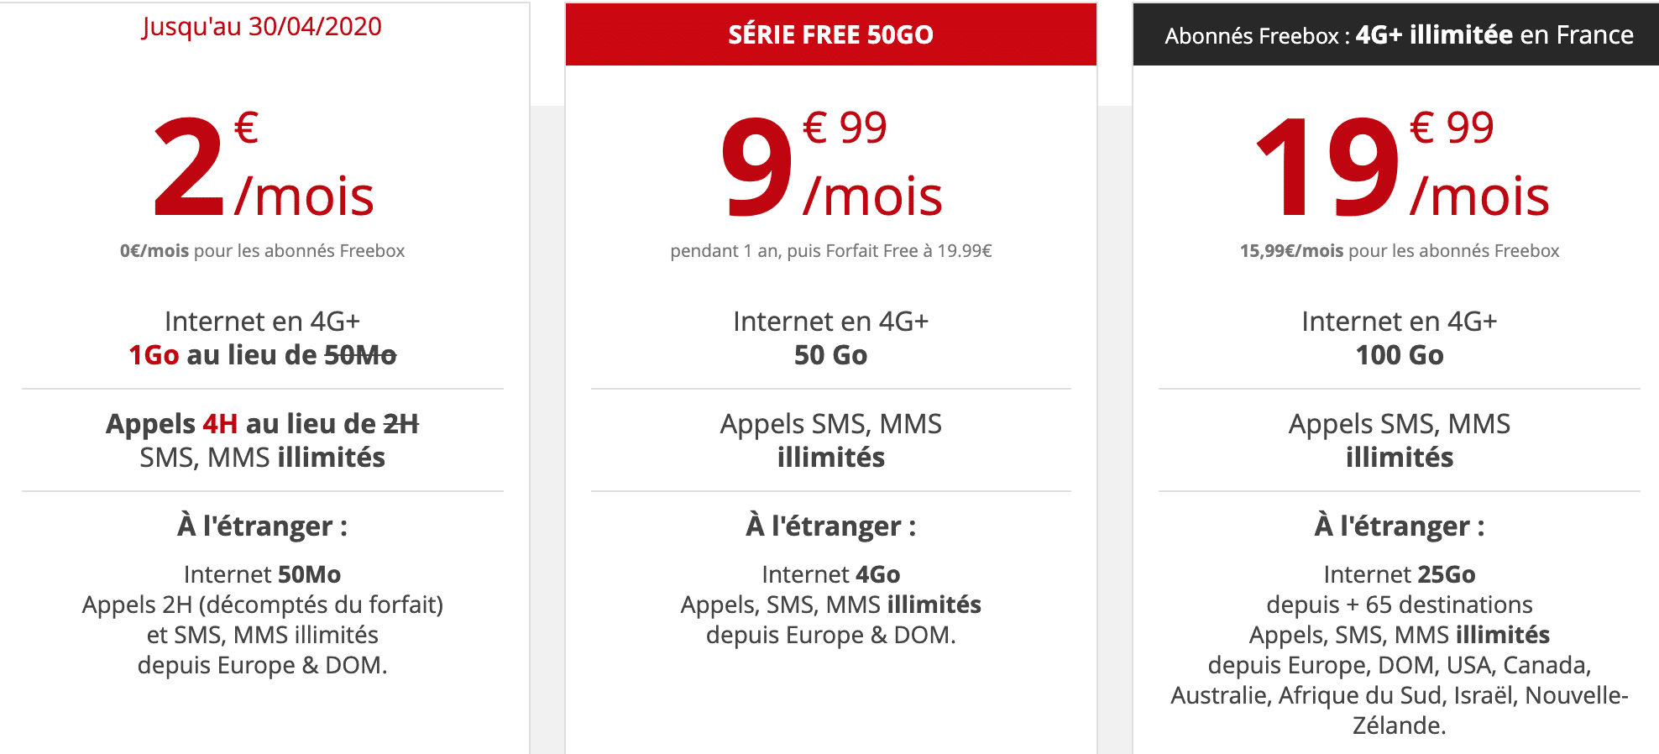
Task: Click the Internet 50Mo abroad line
Action: click(262, 574)
